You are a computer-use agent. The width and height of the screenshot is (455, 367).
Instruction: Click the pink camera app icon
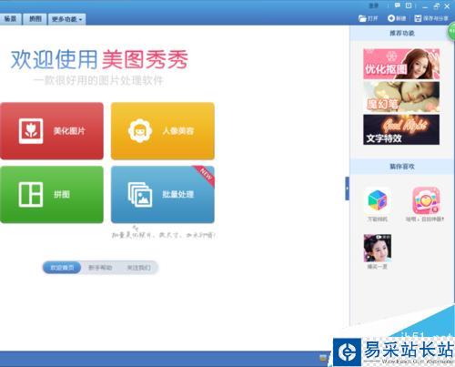click(x=426, y=200)
